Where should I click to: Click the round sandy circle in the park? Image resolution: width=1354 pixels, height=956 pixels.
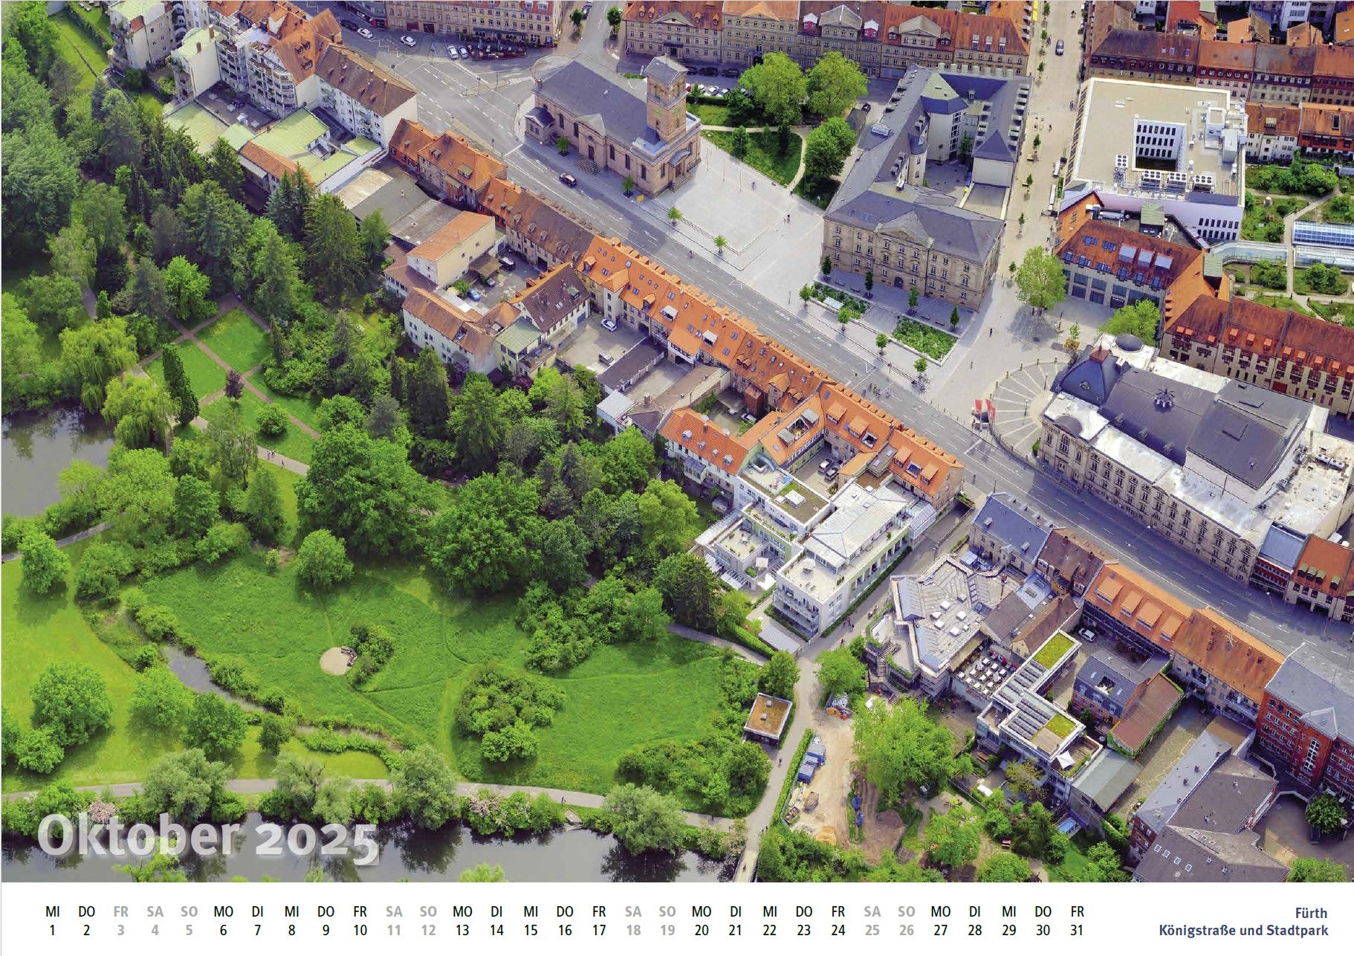(337, 659)
